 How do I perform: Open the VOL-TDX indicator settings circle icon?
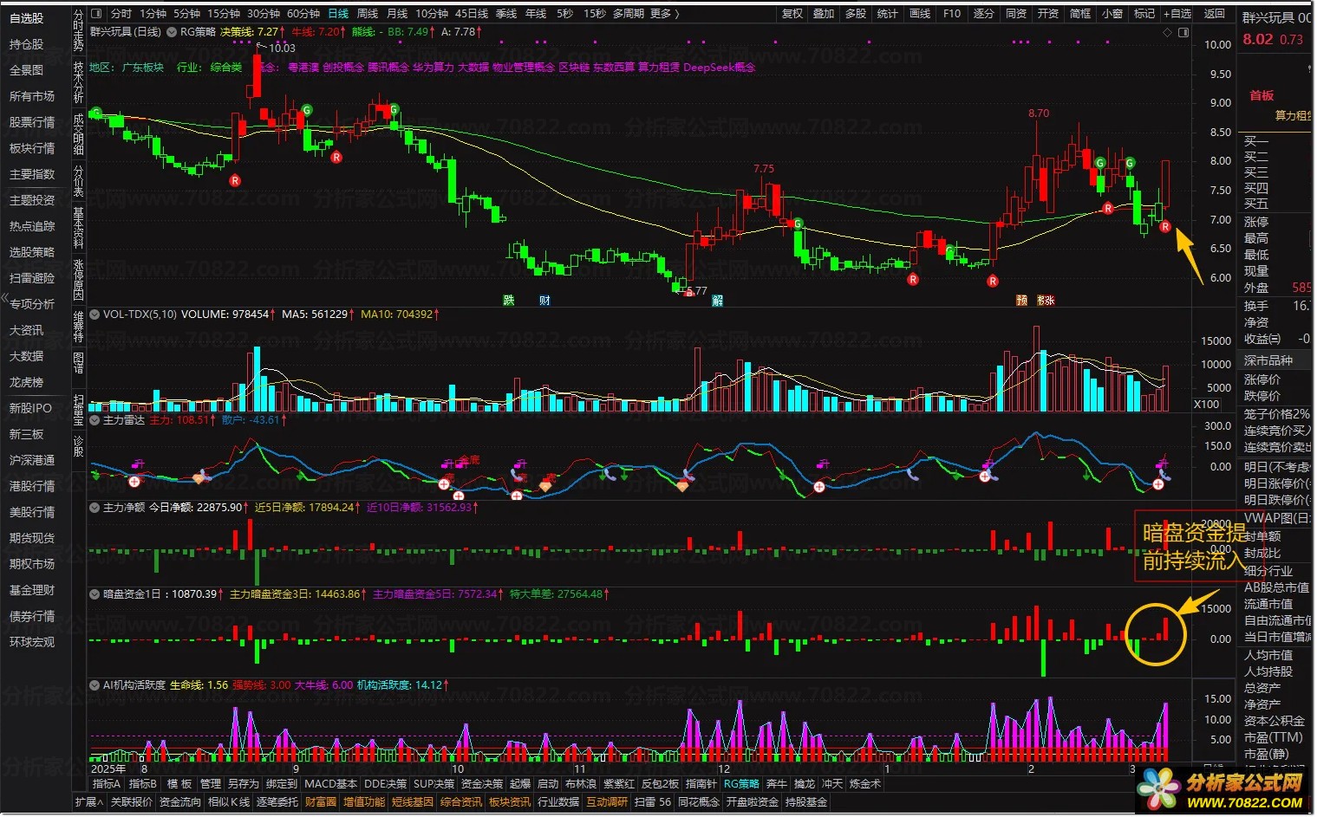tap(95, 314)
